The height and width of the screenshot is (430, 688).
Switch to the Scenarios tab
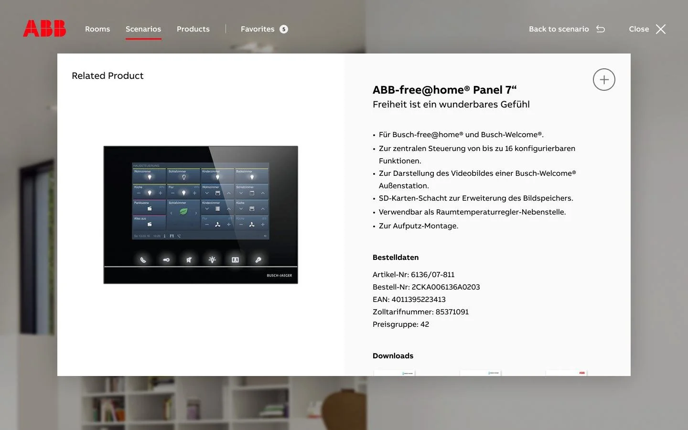143,29
